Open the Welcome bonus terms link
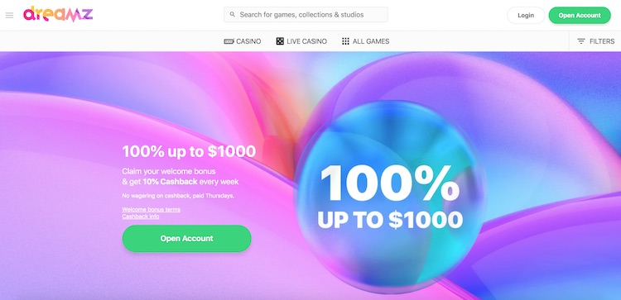621x300 pixels. pos(152,209)
